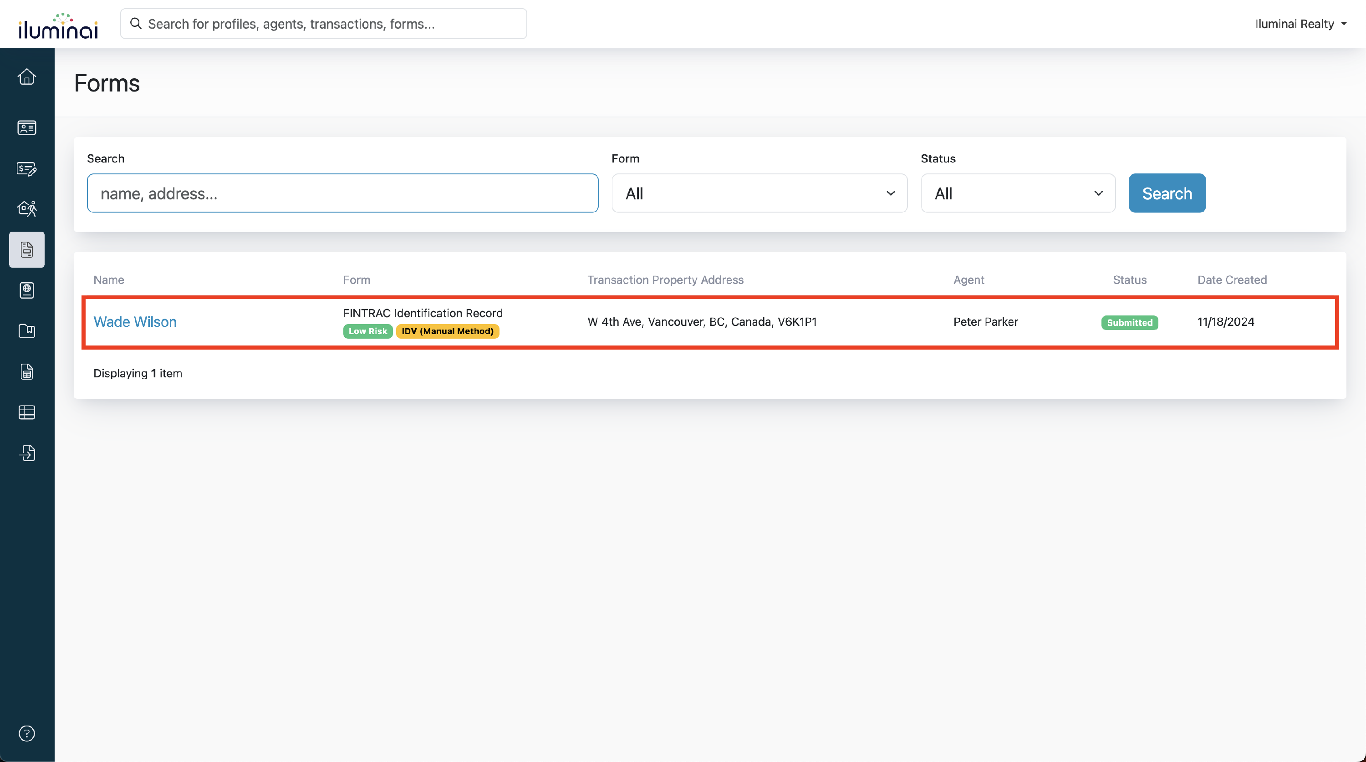
Task: Open the Wade Wilson form link
Action: click(x=135, y=321)
